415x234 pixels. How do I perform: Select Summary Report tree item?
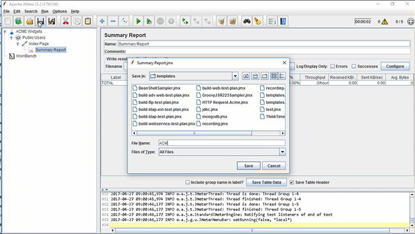[x=50, y=50]
